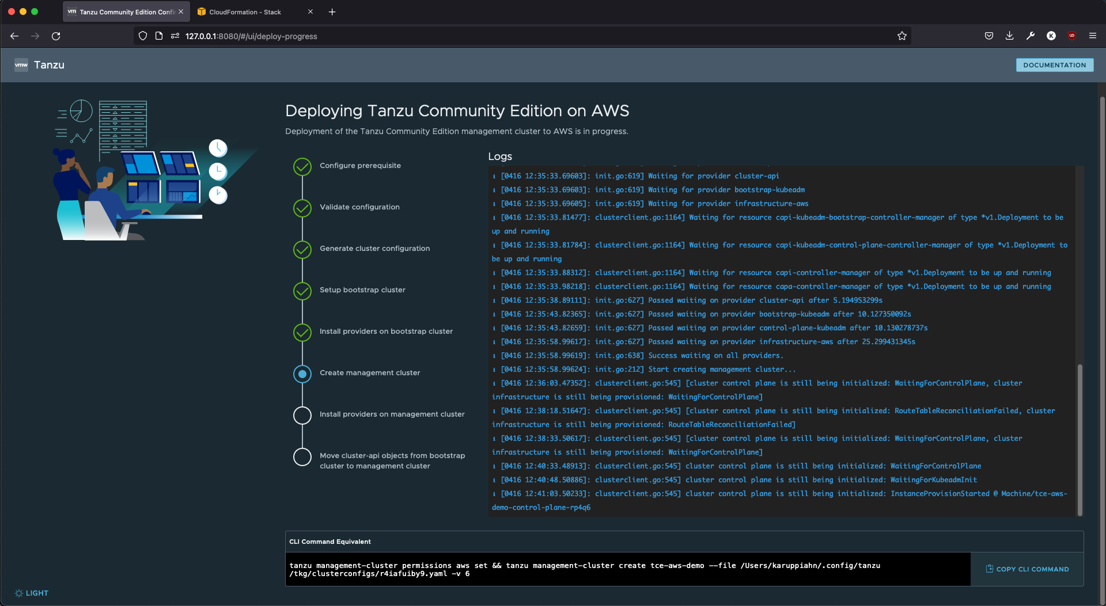Click the Move cluster-api objects step circle
1106x606 pixels.
coord(302,456)
